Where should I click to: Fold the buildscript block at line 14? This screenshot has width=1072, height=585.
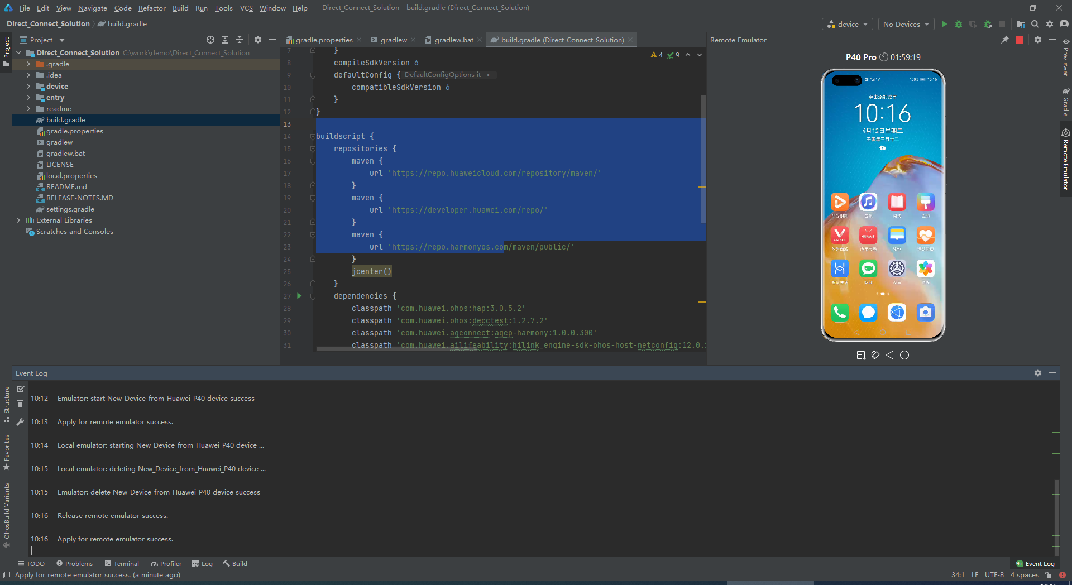(313, 136)
